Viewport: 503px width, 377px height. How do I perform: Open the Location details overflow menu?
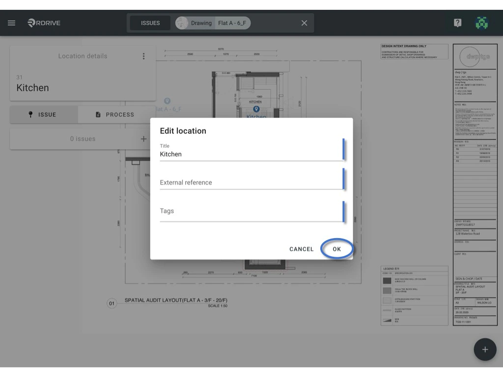click(143, 56)
